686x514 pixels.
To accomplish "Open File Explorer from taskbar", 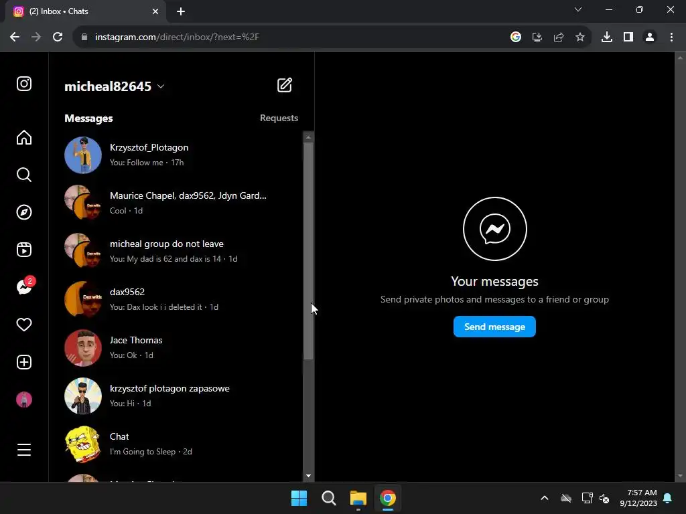I will 358,498.
